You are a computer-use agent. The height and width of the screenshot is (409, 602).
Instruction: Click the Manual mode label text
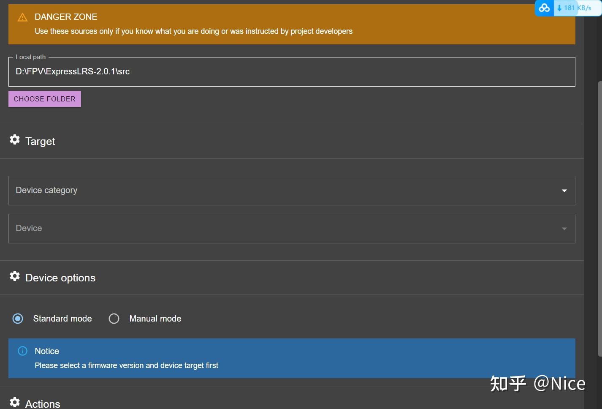pyautogui.click(x=155, y=319)
